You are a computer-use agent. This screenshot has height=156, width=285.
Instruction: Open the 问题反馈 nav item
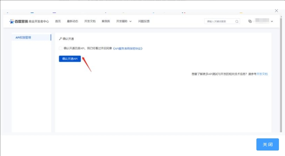tap(144, 21)
